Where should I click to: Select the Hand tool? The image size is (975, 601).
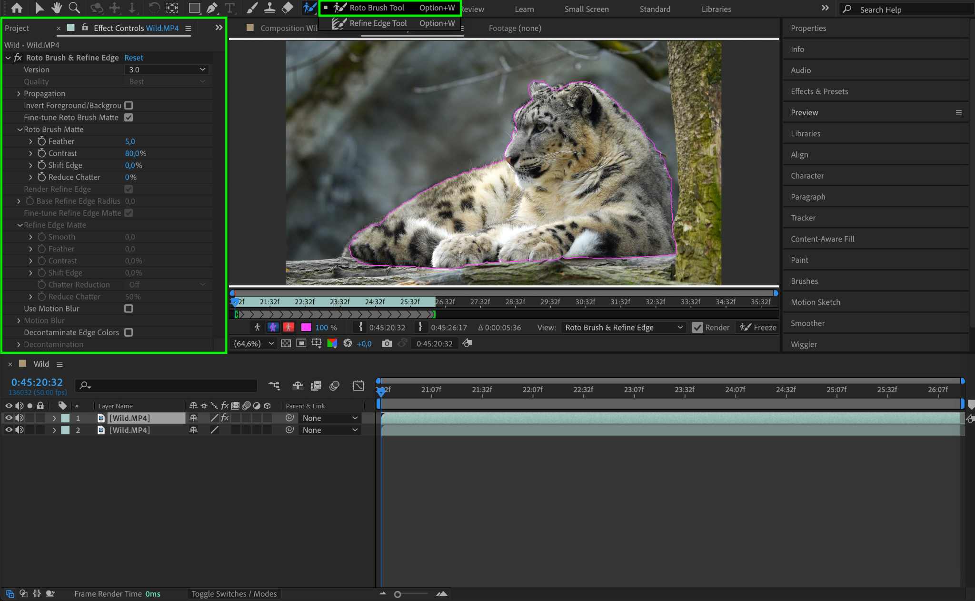click(57, 8)
